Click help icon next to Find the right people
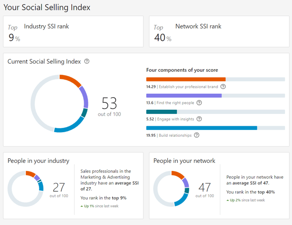292x225 pixels. pos(199,103)
